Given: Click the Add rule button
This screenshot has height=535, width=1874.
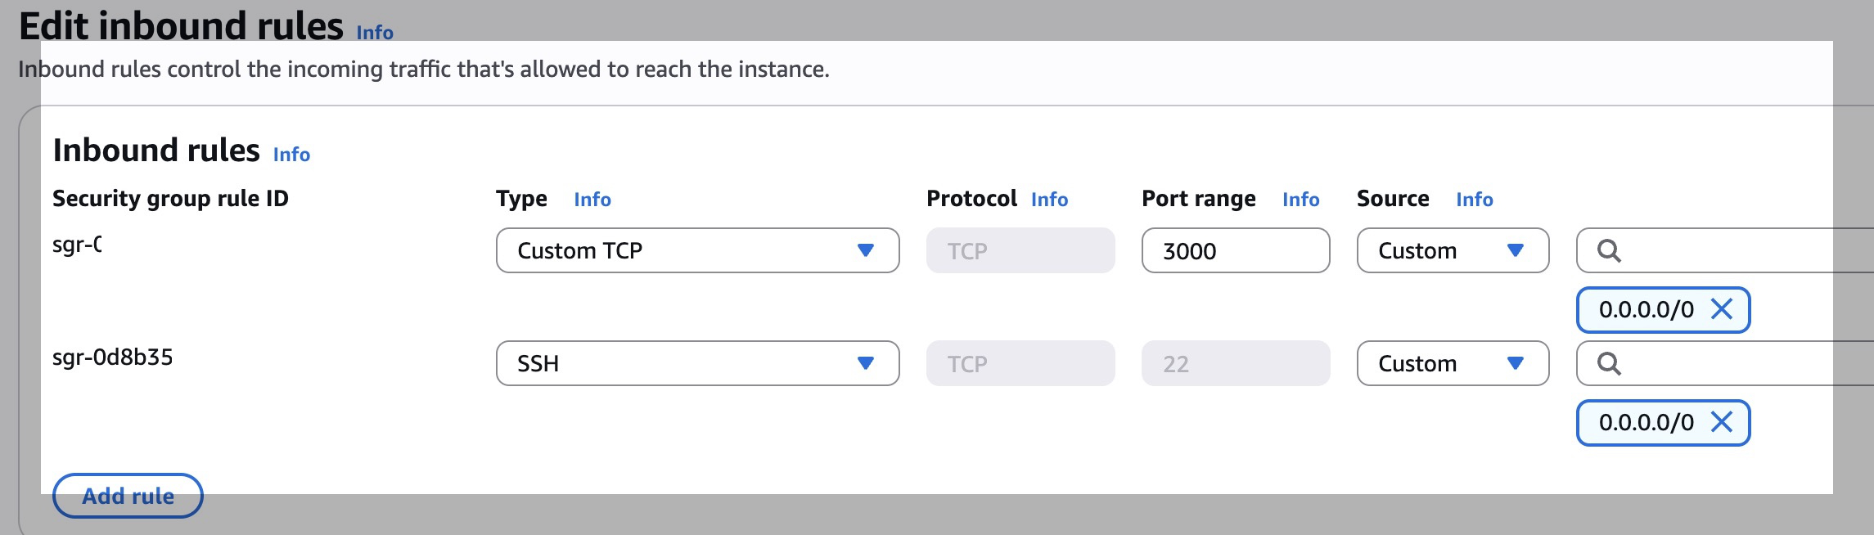Looking at the screenshot, I should [128, 496].
